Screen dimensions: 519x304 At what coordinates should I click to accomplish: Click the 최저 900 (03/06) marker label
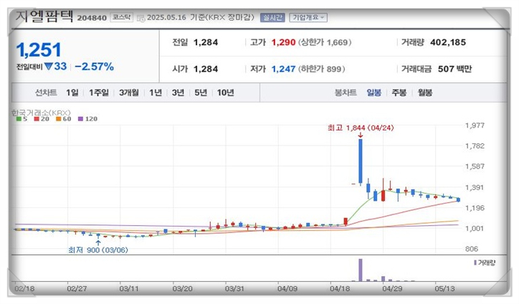point(98,250)
